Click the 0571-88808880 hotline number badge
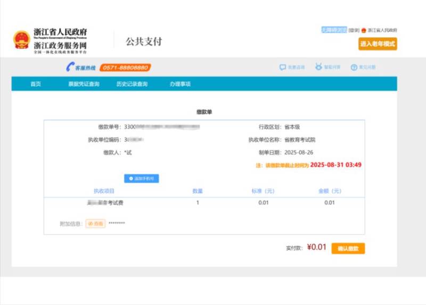426x305 pixels. click(x=125, y=67)
